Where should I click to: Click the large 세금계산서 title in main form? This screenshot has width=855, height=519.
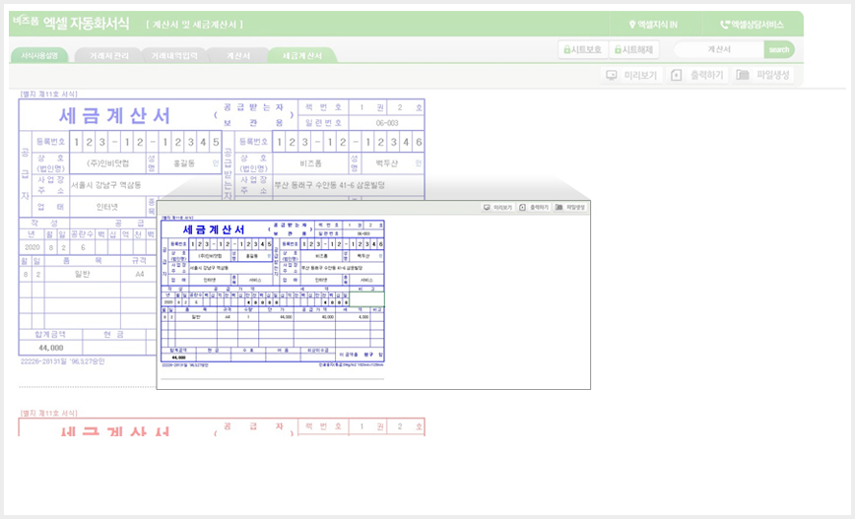coord(114,115)
